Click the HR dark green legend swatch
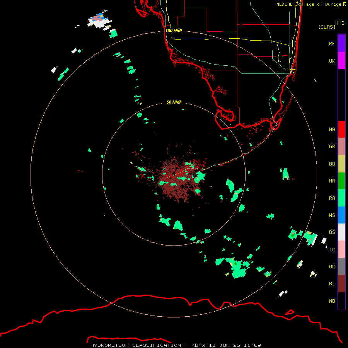The image size is (348, 348). click(341, 181)
